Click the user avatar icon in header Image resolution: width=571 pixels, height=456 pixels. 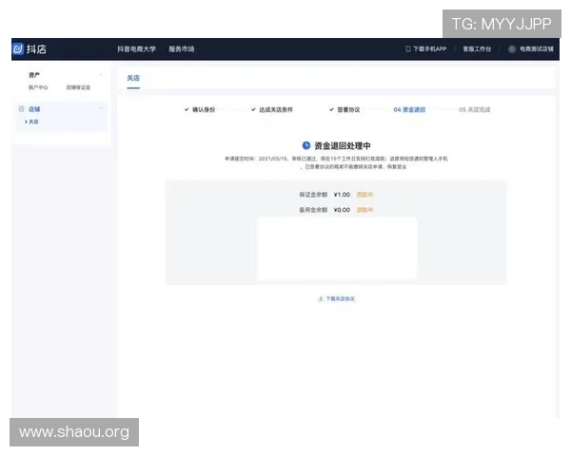click(x=512, y=49)
